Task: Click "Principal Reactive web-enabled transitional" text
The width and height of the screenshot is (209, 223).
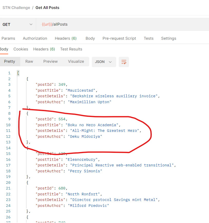Action: point(122,165)
